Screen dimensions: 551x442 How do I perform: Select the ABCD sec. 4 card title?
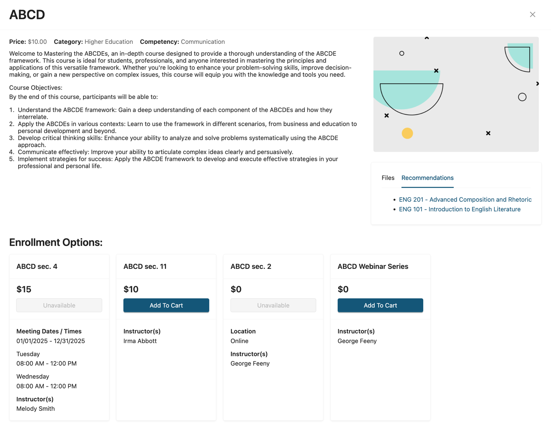point(37,266)
